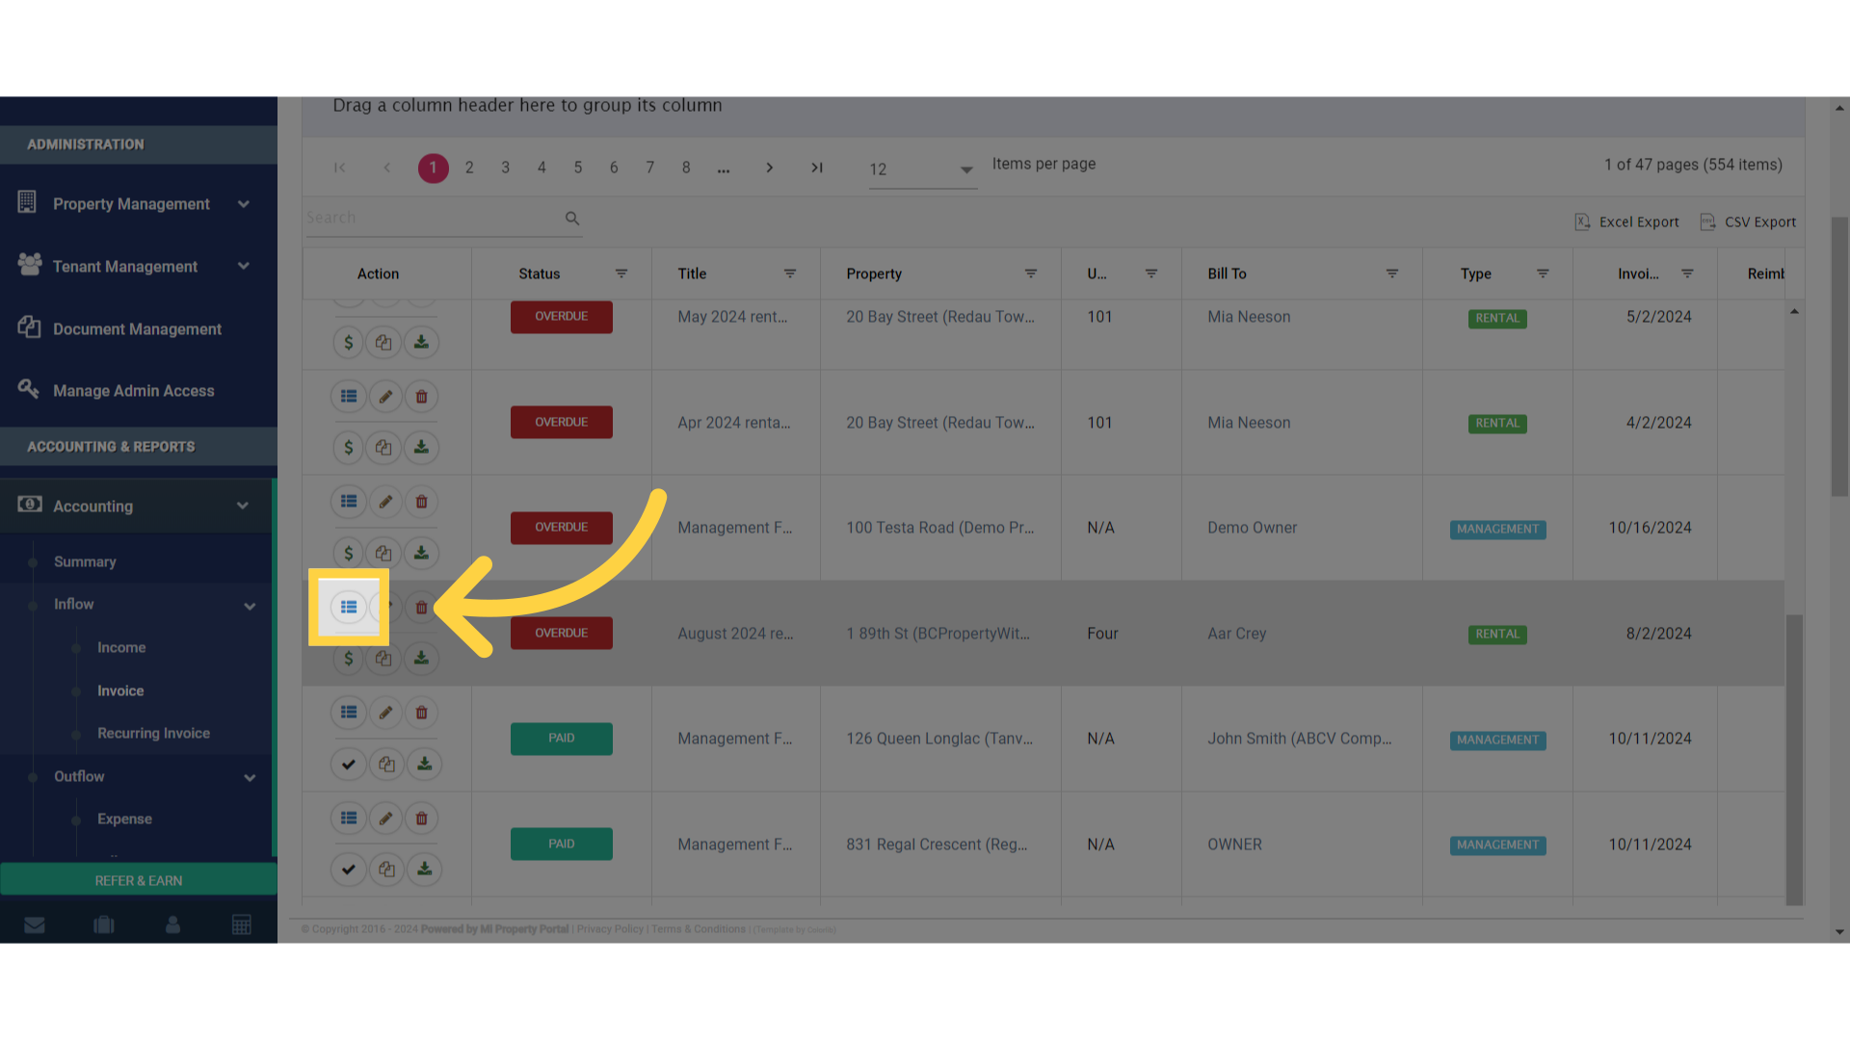The width and height of the screenshot is (1850, 1040).
Task: Click the copy icon on the May 2024 rent row
Action: tap(383, 342)
